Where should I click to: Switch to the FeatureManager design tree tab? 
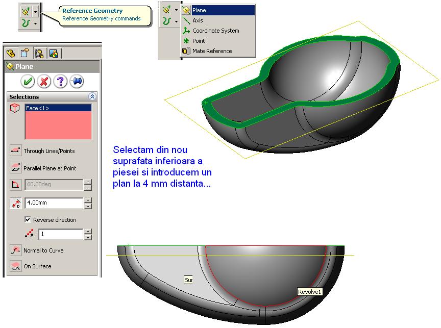11,53
